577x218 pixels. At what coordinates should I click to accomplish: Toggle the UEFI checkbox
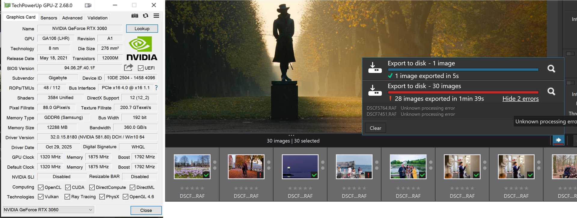pyautogui.click(x=141, y=68)
